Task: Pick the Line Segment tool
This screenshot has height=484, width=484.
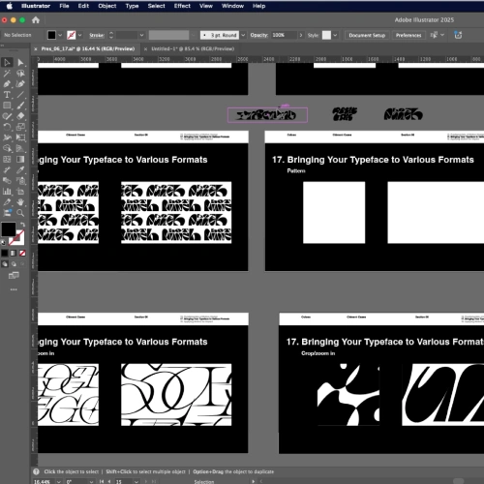Action: point(20,95)
